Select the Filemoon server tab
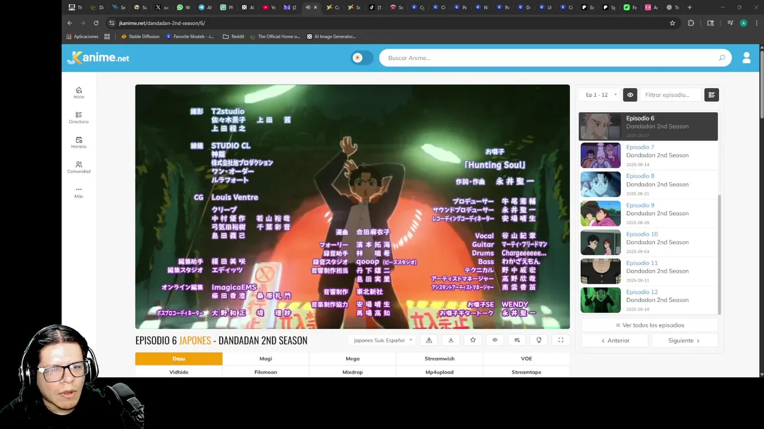This screenshot has width=764, height=429. pyautogui.click(x=266, y=372)
